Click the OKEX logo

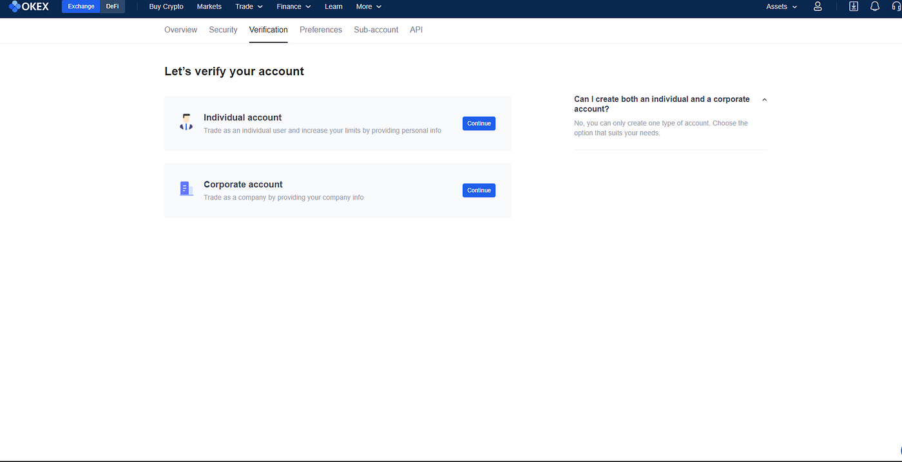pos(29,6)
